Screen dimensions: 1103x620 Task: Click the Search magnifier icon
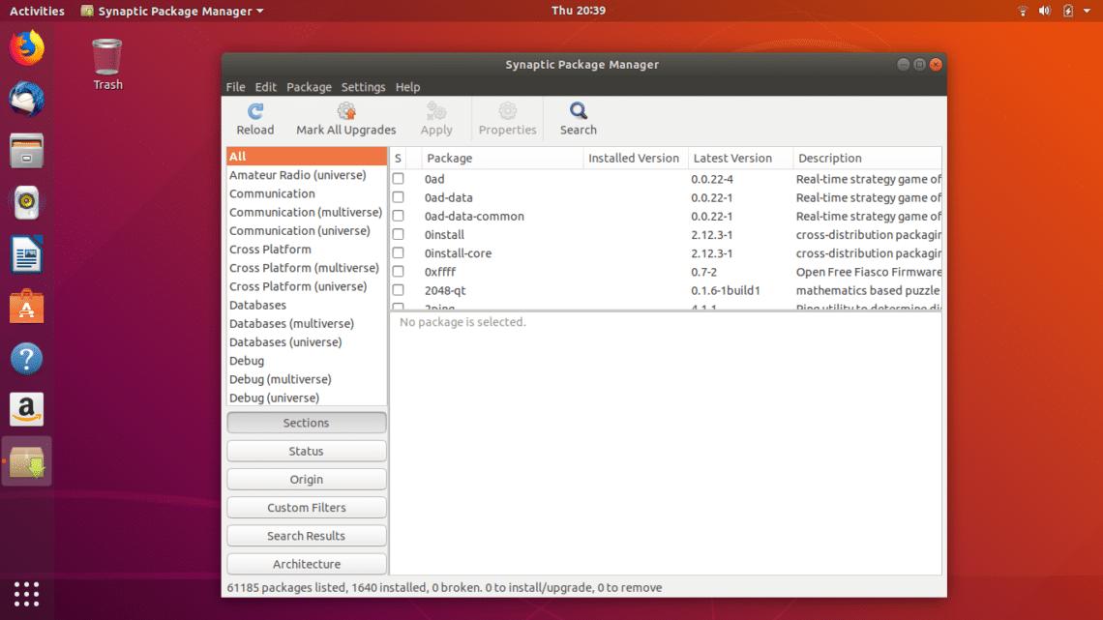pyautogui.click(x=577, y=116)
